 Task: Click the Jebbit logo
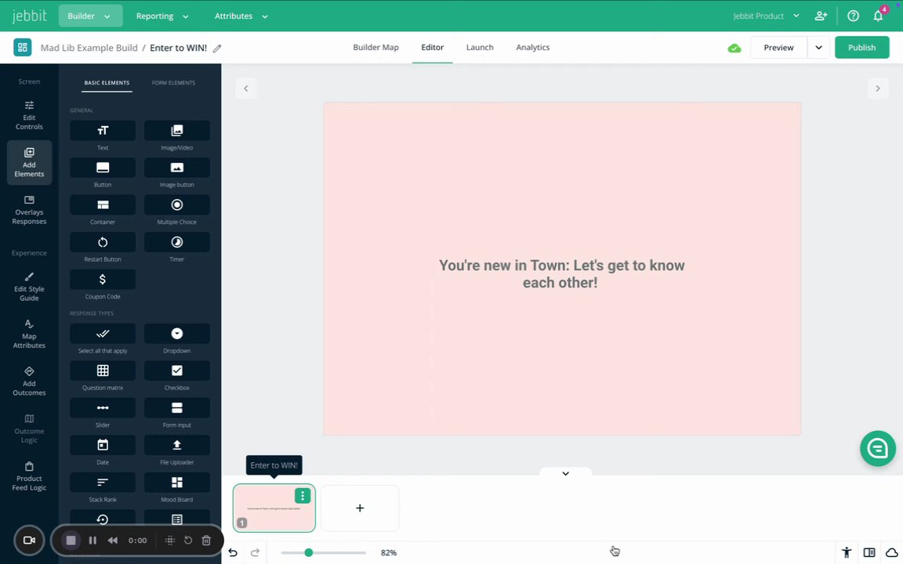29,16
